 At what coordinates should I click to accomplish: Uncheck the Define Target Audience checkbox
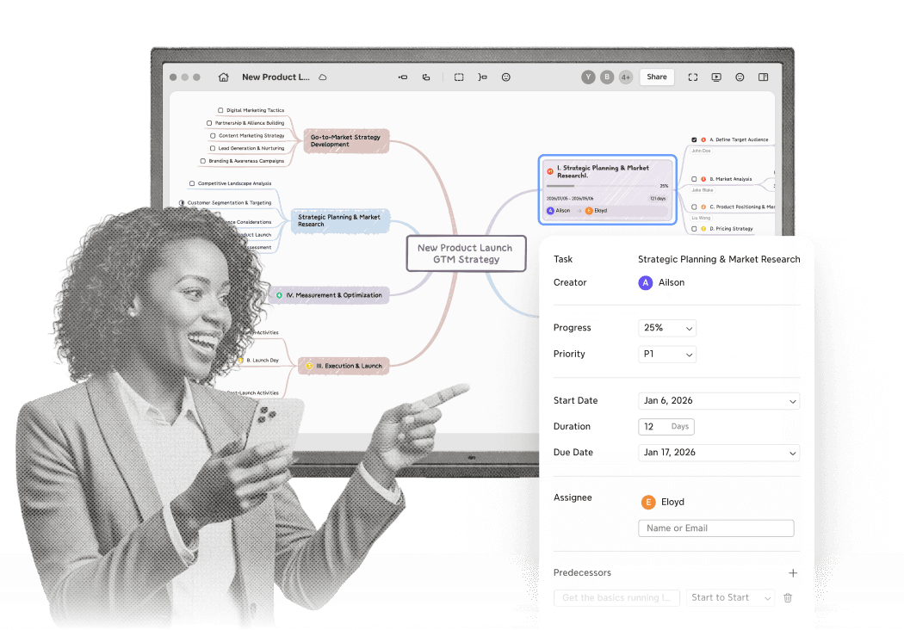(x=694, y=139)
